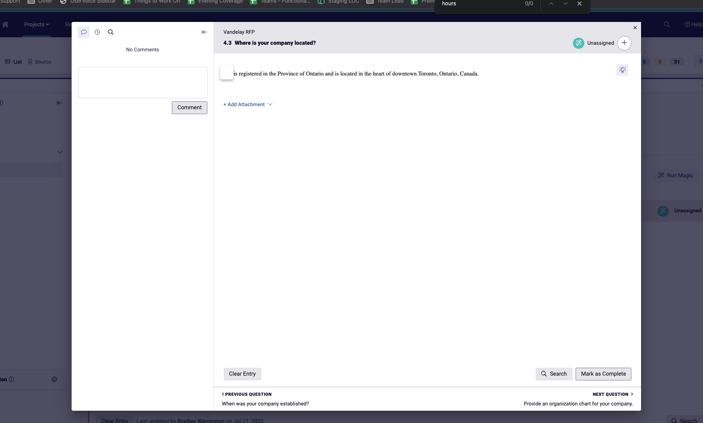Open the Things to Work On bookmark
The width and height of the screenshot is (703, 423).
pos(152,2)
